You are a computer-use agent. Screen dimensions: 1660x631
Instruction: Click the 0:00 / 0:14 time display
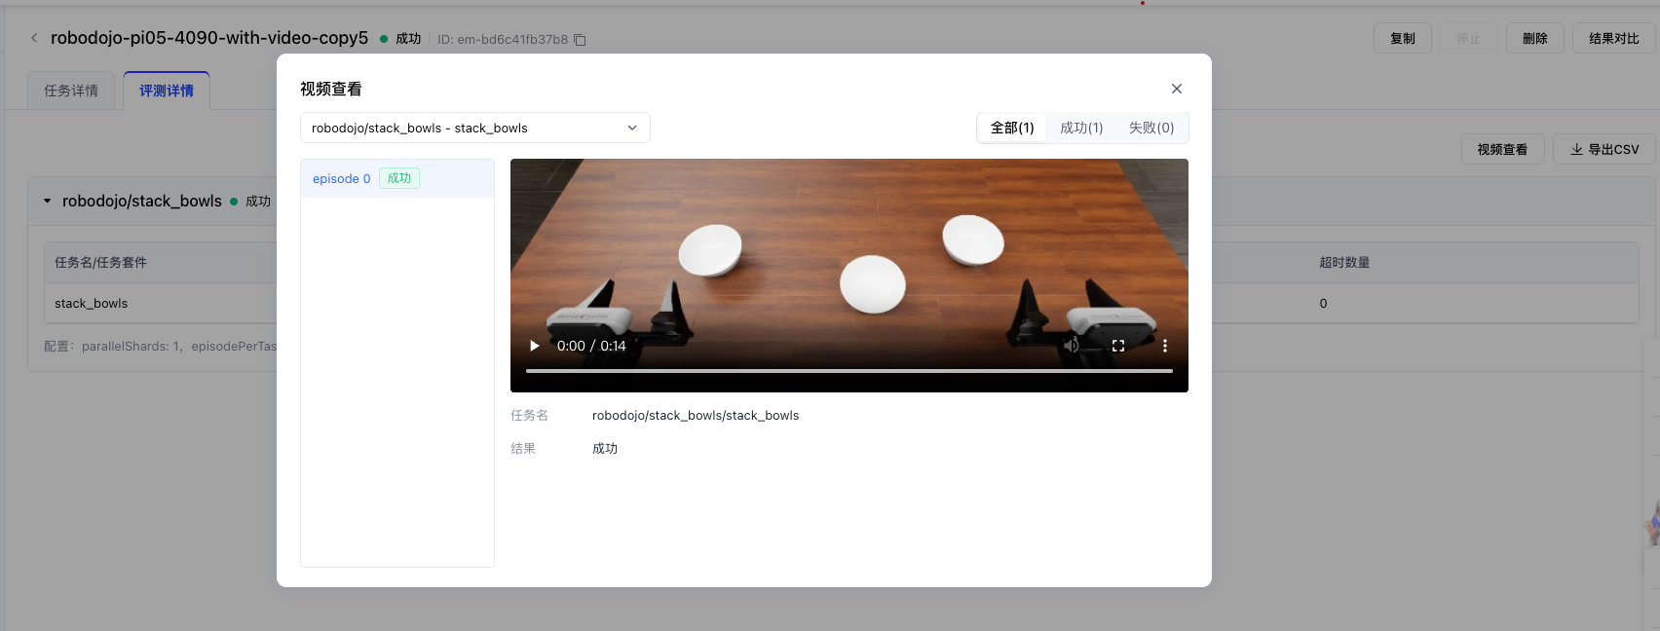[591, 346]
